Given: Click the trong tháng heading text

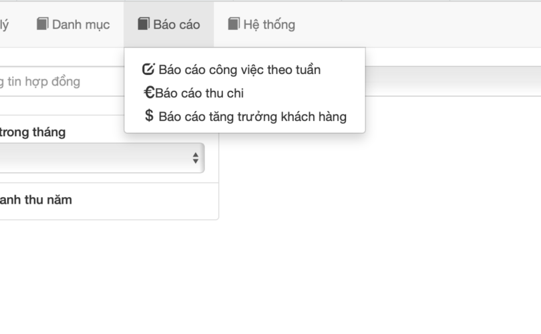Looking at the screenshot, I should tap(33, 132).
